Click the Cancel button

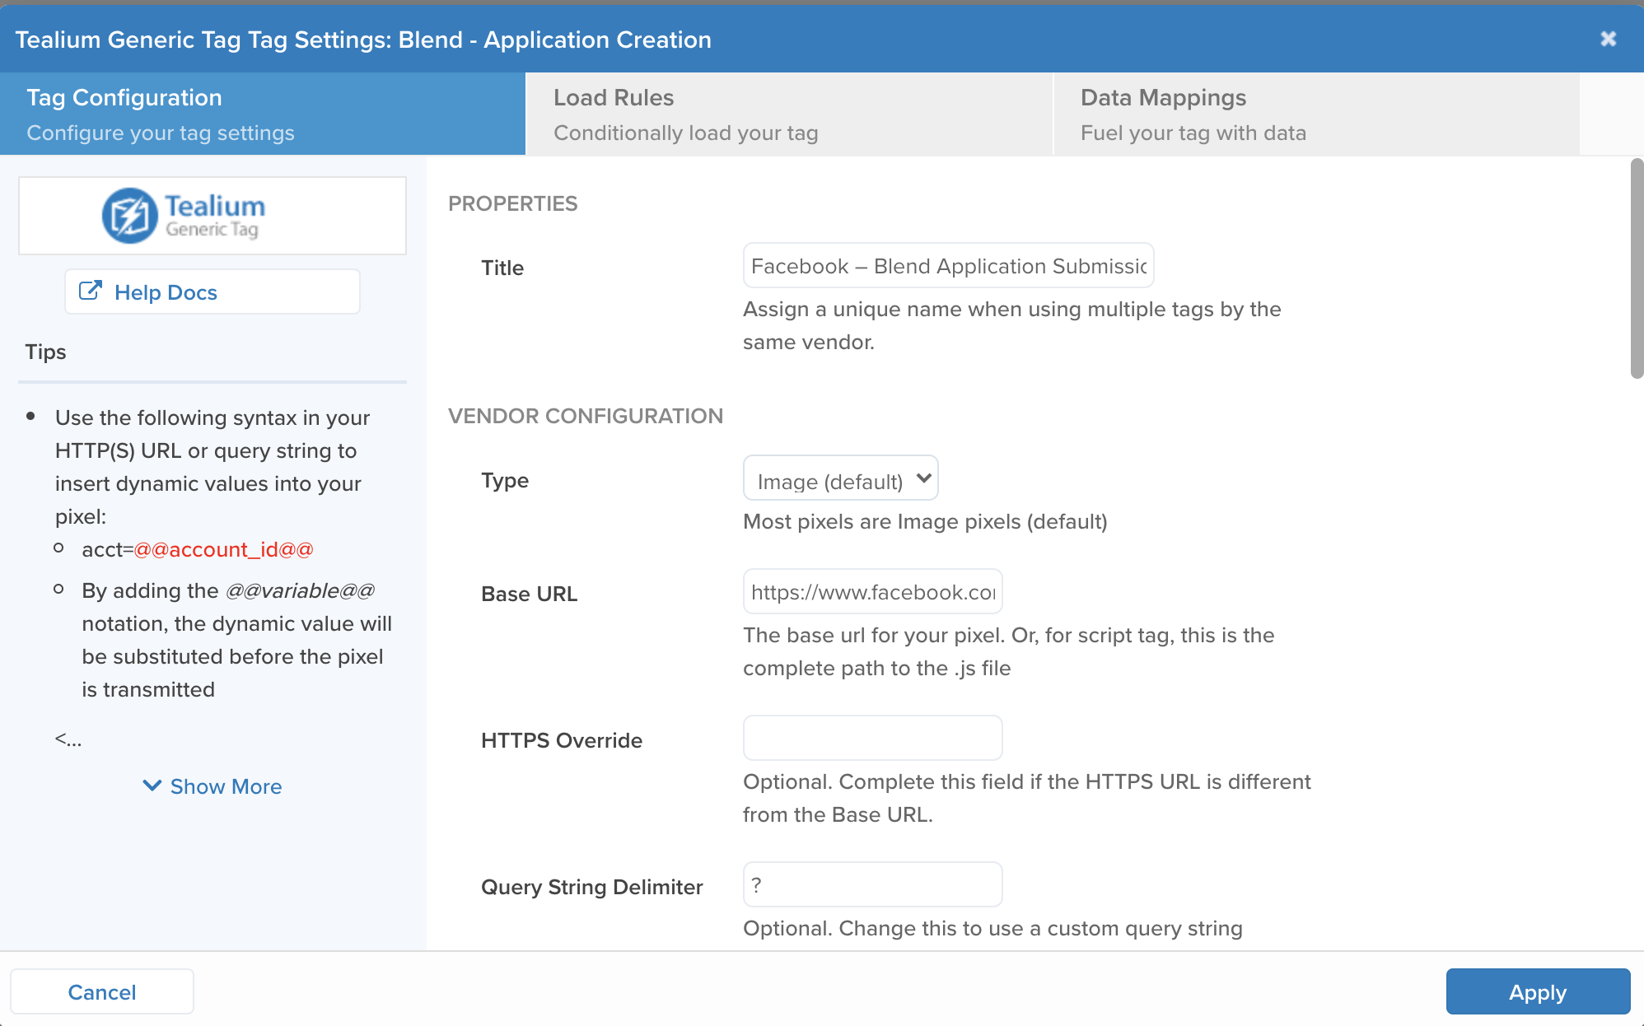pyautogui.click(x=102, y=991)
